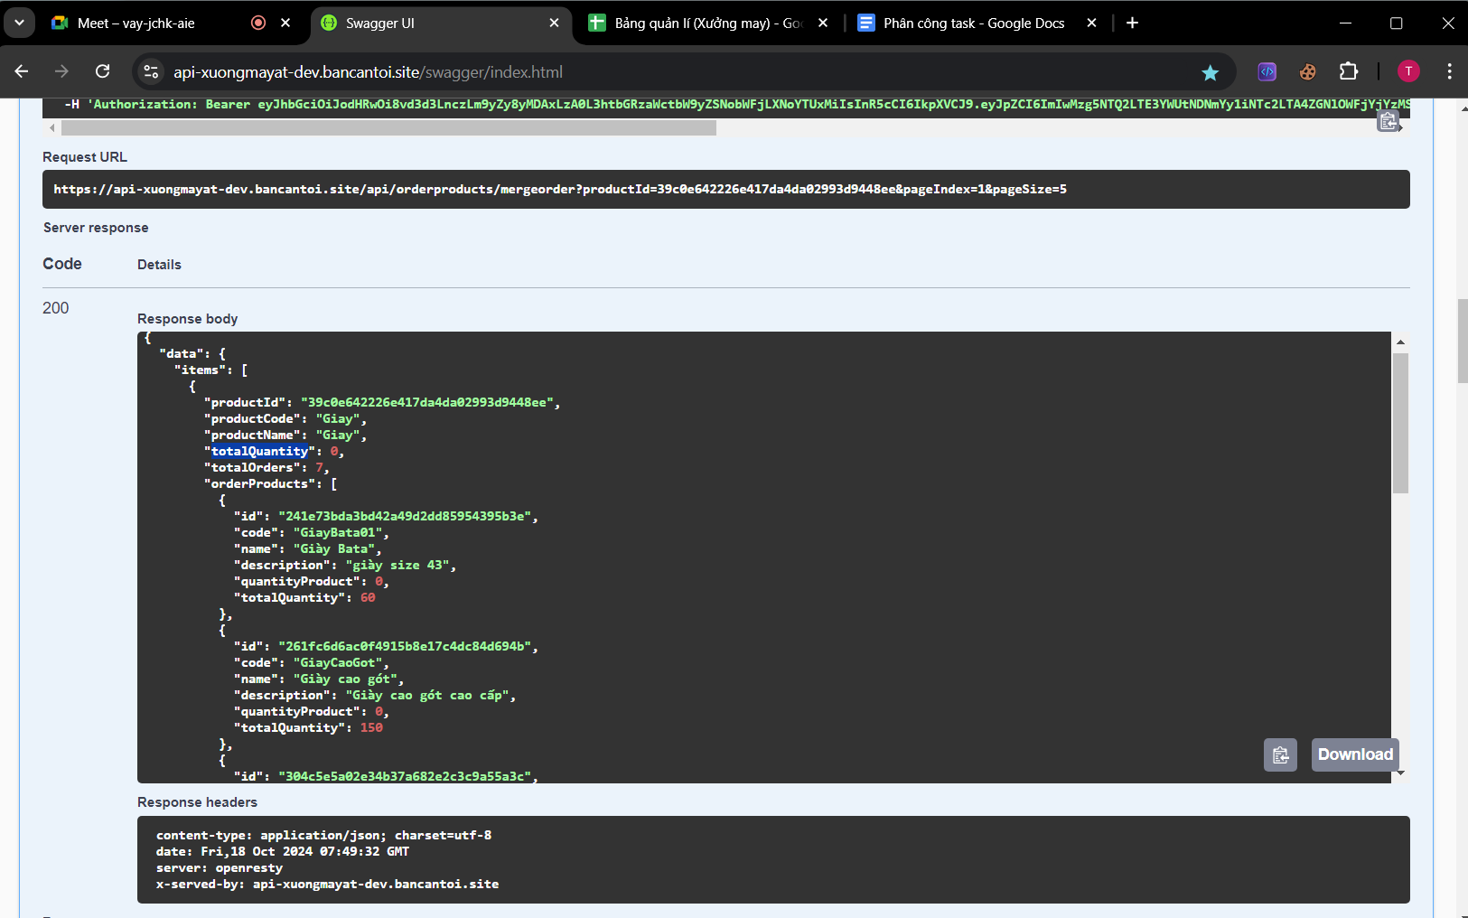This screenshot has height=918, width=1468.
Task: Click the Download response button
Action: click(x=1354, y=755)
